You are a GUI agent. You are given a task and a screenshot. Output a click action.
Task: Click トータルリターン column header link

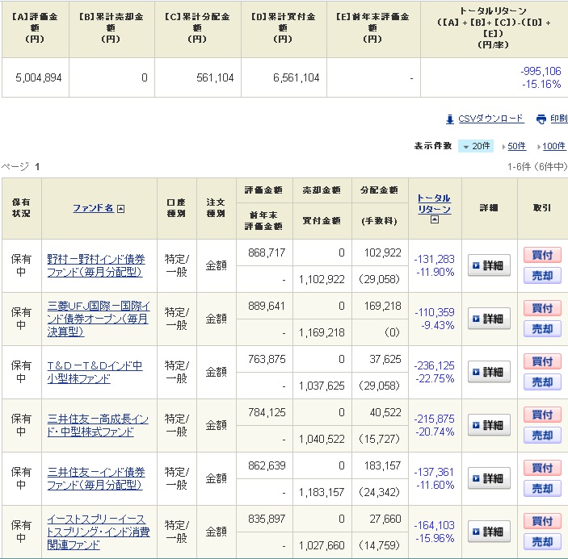(x=434, y=203)
